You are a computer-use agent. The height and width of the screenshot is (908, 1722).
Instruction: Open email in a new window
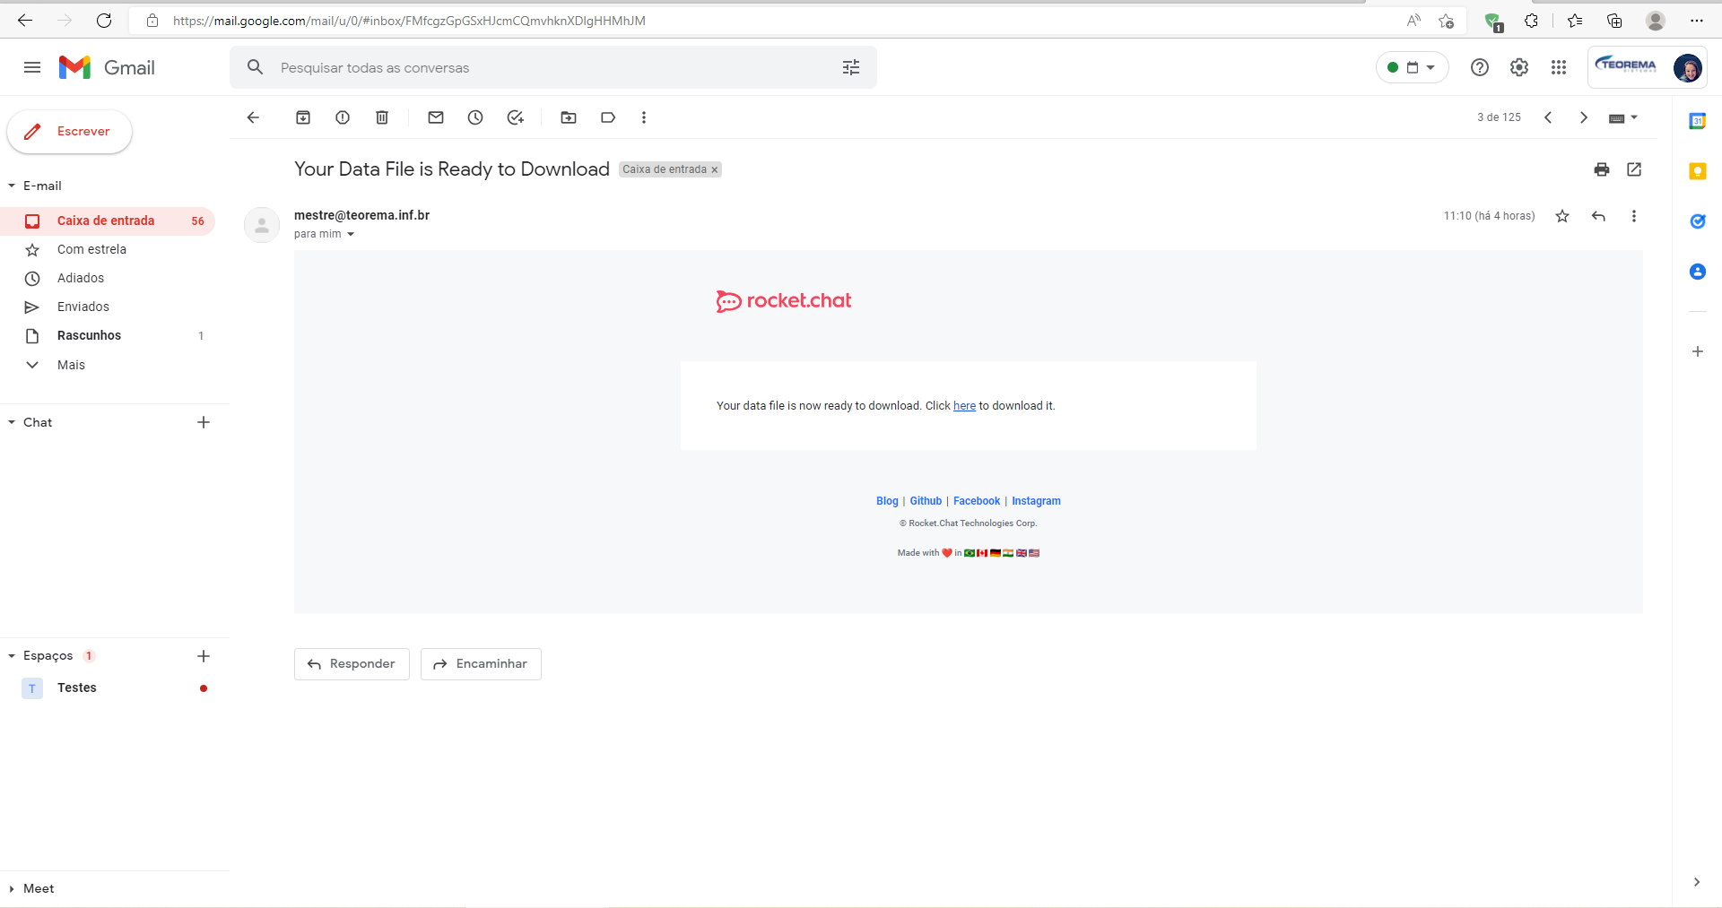coord(1634,169)
